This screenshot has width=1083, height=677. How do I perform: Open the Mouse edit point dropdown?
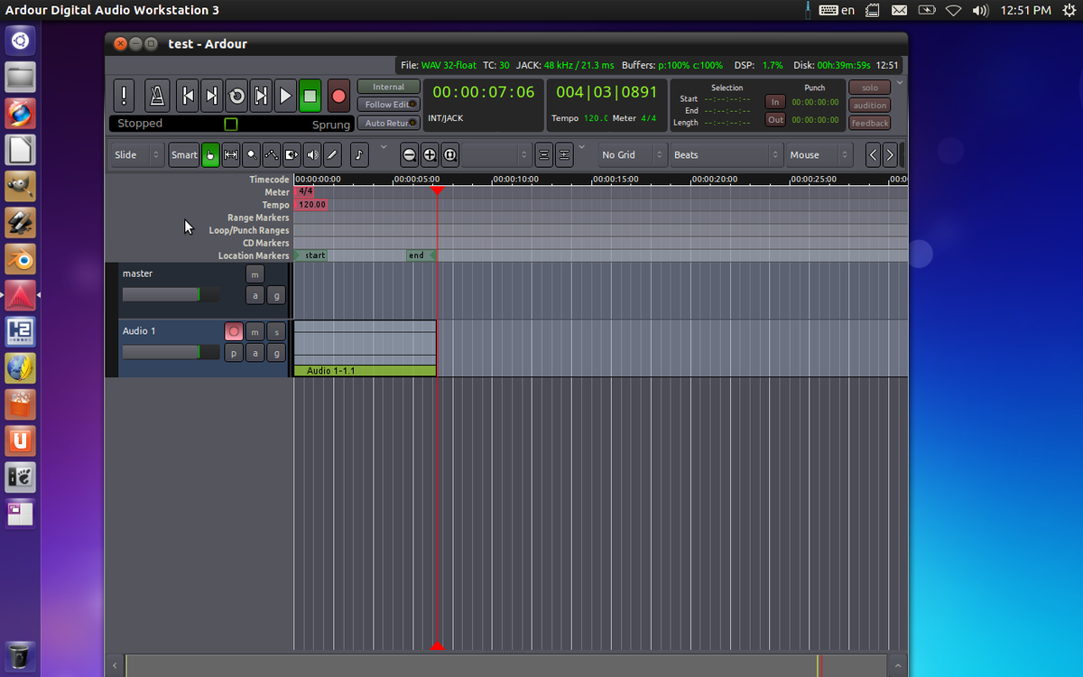click(x=819, y=155)
